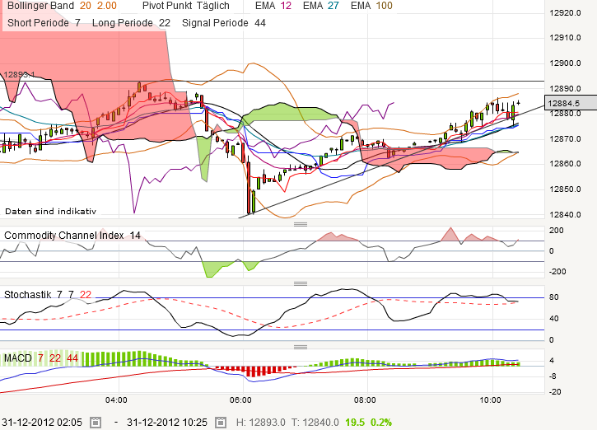
Task: Click the MACD 7 22 44 label
Action: [40, 358]
